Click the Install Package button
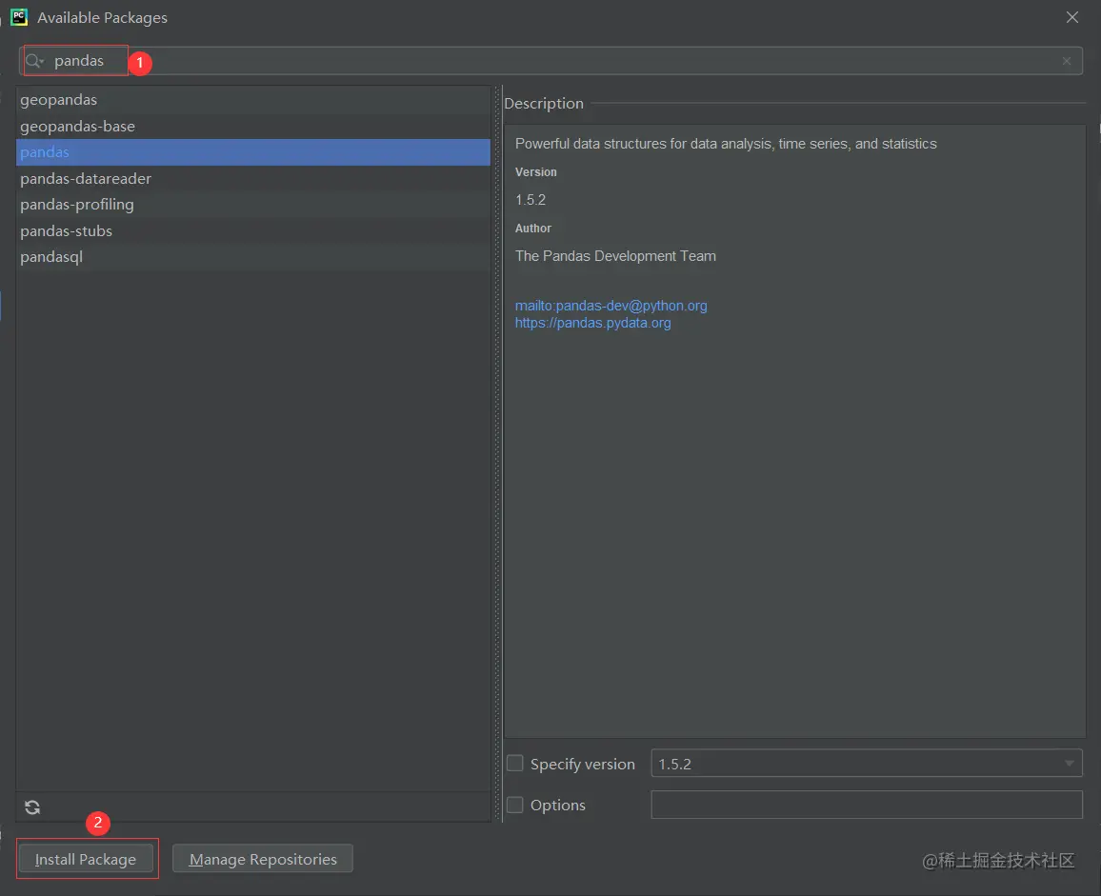 click(86, 859)
